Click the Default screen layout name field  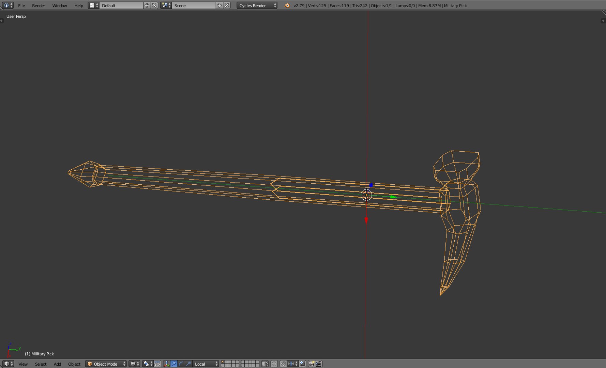click(122, 5)
